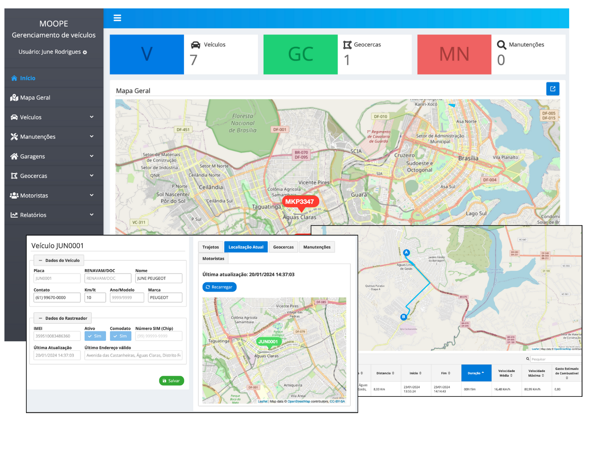
Task: Expand the Relatórios sidebar submenu chevron
Action: [x=92, y=215]
